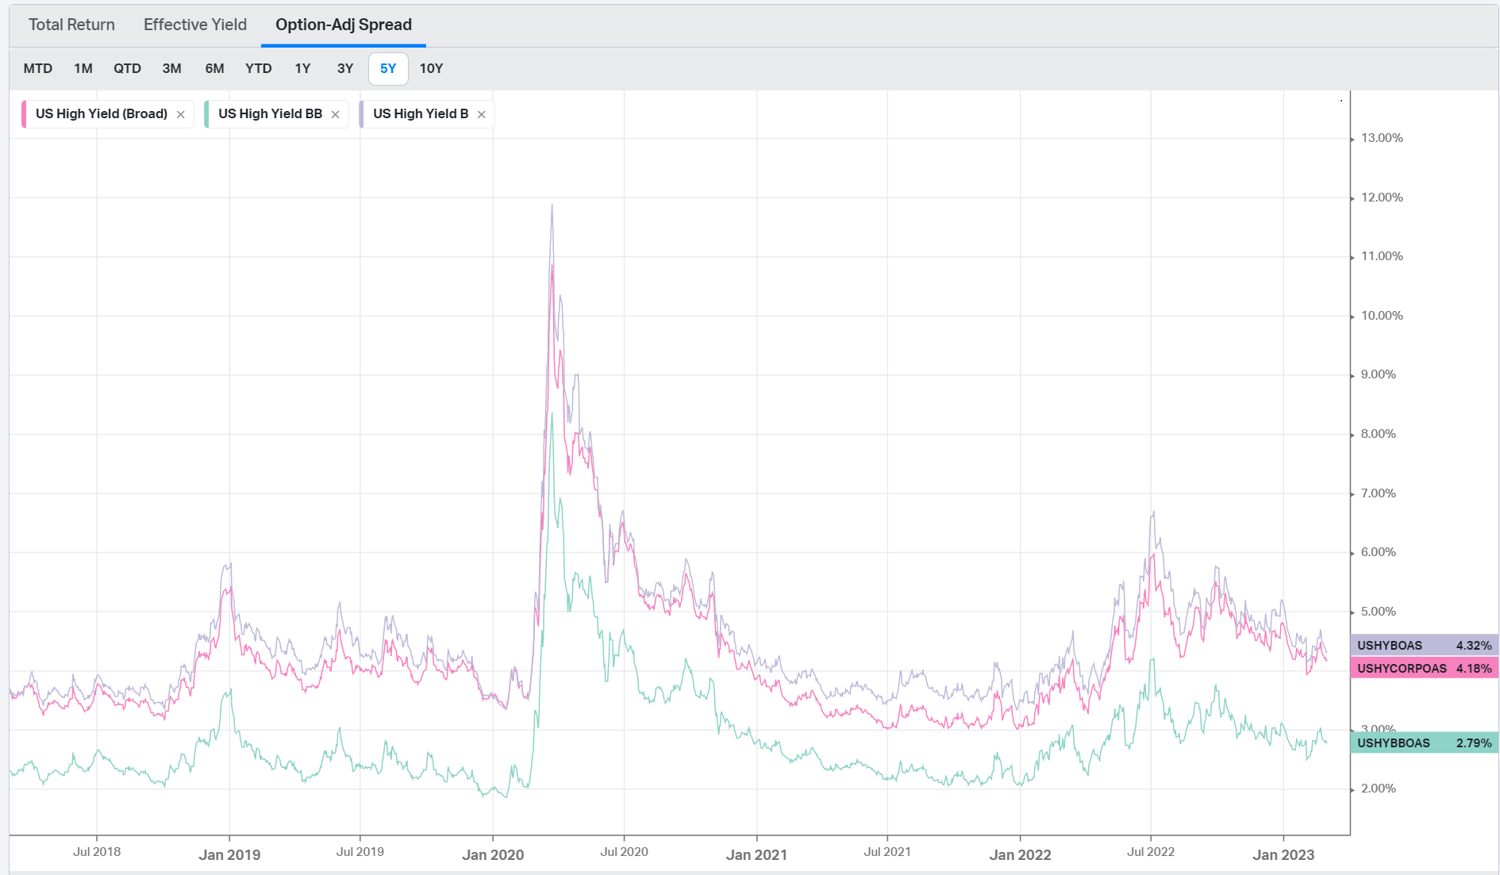Select the 3Y time range
1500x875 pixels.
pos(344,68)
